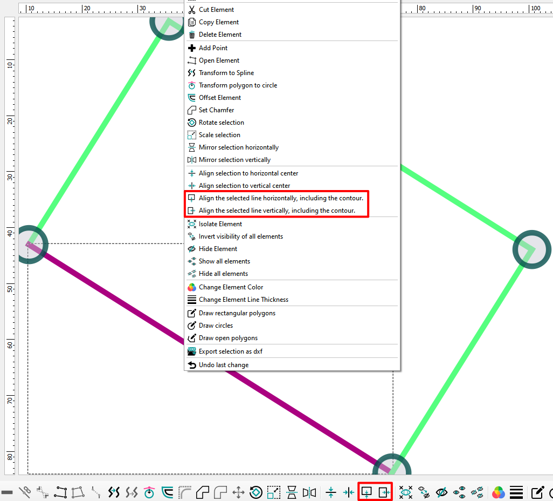Click the Mirror horizontally toolbar icon
553x501 pixels.
(292, 492)
